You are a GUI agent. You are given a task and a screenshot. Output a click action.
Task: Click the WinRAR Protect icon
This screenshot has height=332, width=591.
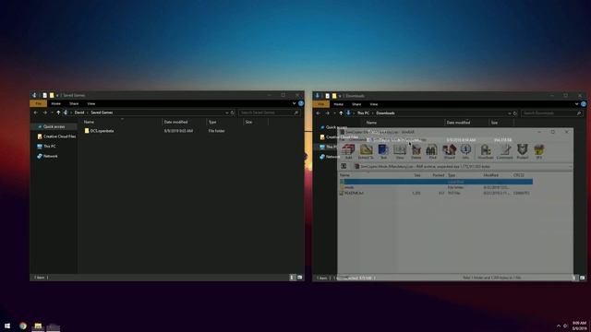click(523, 151)
